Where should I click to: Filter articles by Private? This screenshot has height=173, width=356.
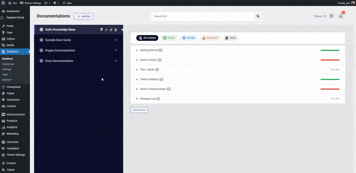tap(189, 38)
